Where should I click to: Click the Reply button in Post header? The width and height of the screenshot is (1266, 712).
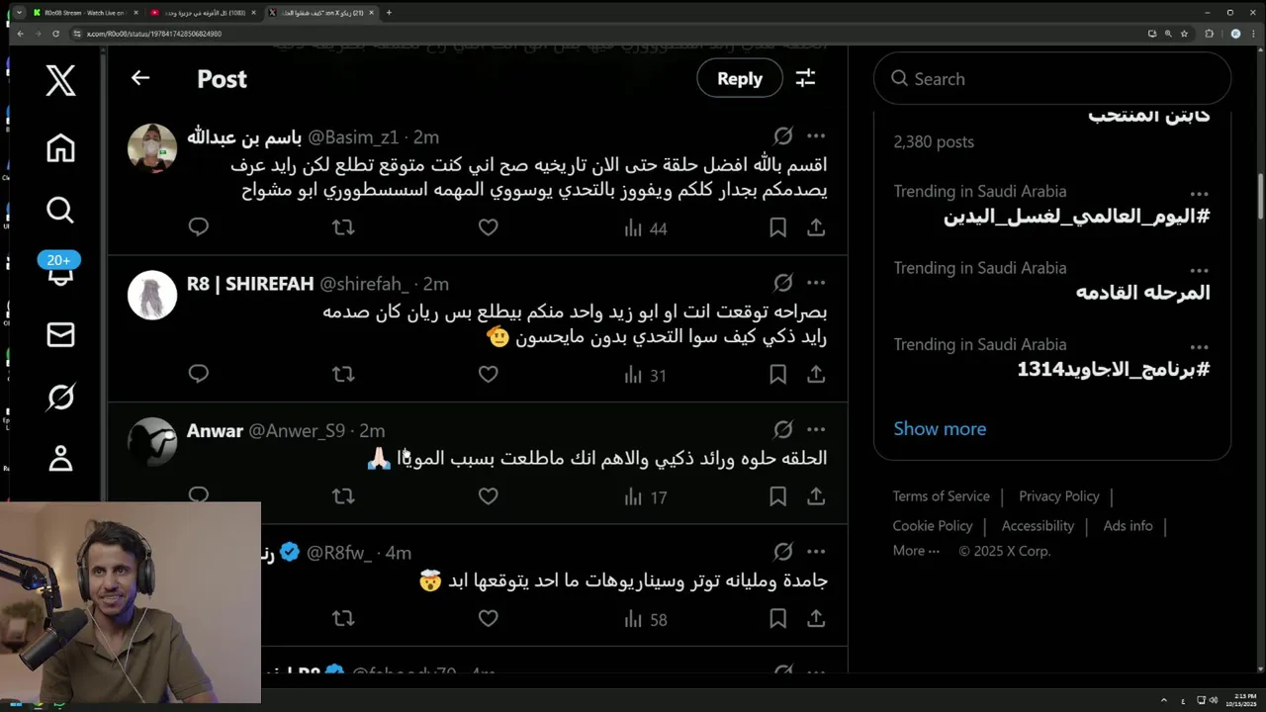[740, 78]
